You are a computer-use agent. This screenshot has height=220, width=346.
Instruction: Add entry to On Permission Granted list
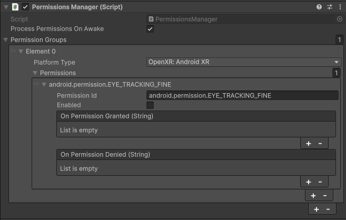[309, 143]
